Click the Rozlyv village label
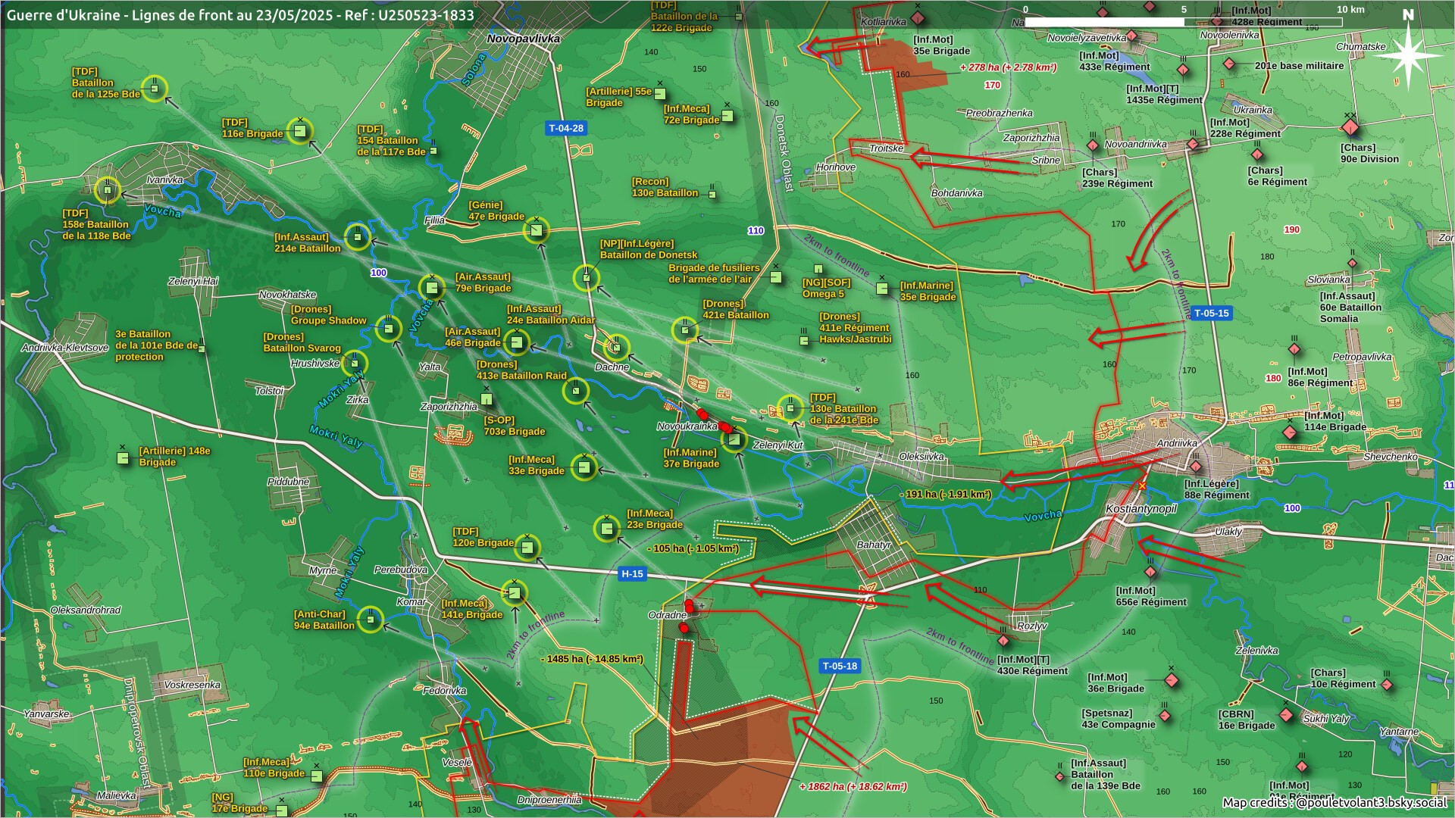 coord(1032,626)
